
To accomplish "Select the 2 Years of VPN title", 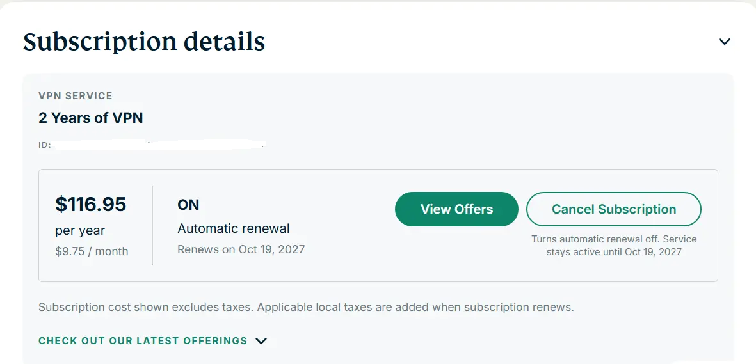I will tap(91, 118).
